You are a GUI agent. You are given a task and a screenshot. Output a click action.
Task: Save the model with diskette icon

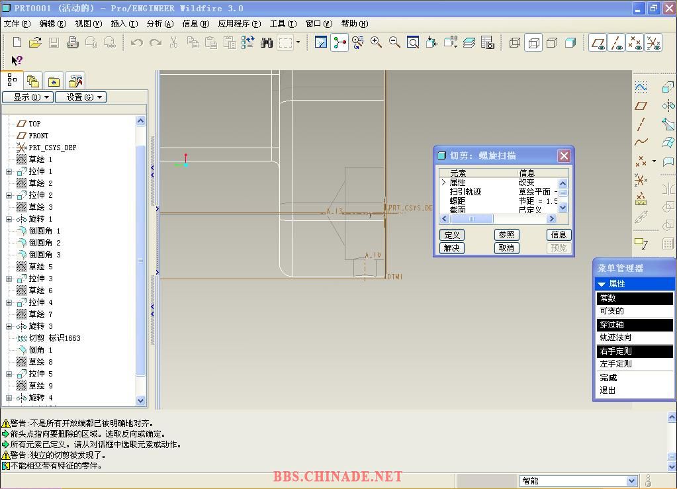pos(54,42)
